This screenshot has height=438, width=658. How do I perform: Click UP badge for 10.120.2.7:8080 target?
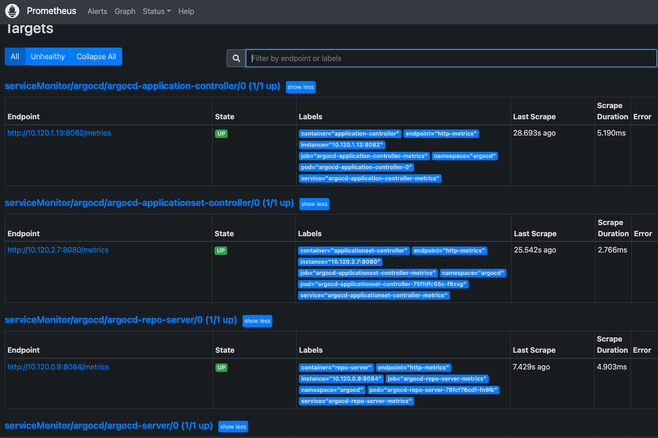[221, 251]
